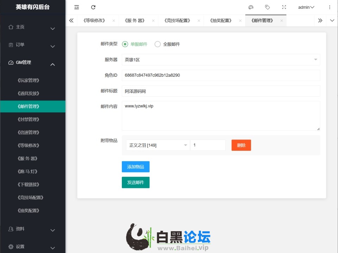Collapse the sidebar with the menu-fold icon
The image size is (338, 253).
(76, 7)
